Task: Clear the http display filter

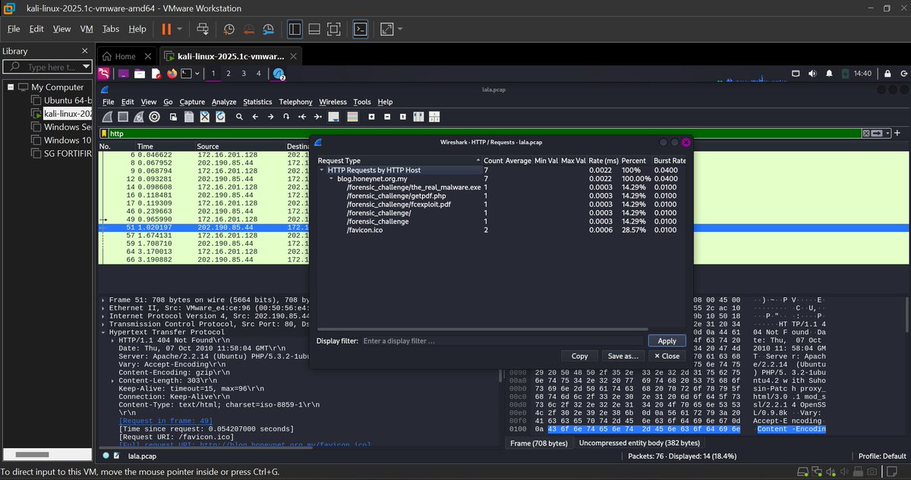Action: (866, 133)
